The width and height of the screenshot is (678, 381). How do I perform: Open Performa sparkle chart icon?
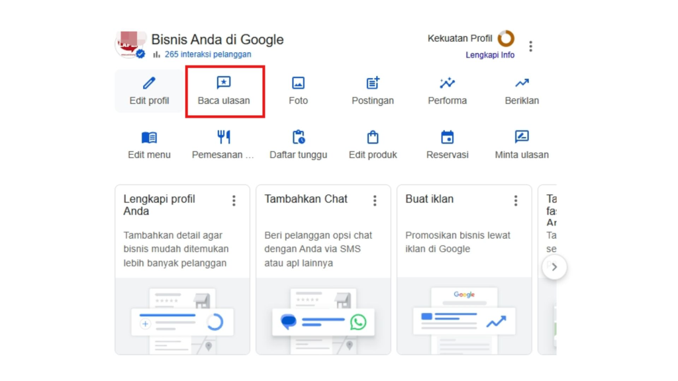coord(447,83)
